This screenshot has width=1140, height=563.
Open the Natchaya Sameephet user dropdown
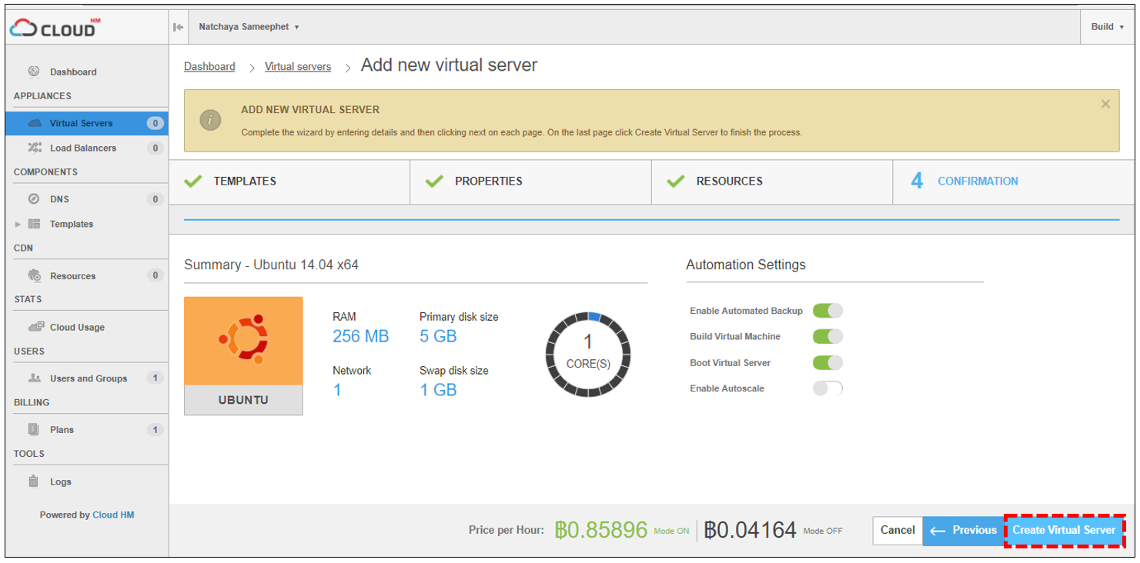coord(249,27)
